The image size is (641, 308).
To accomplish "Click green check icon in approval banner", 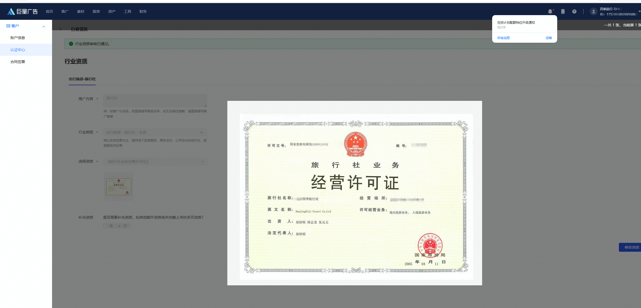I will pos(71,44).
